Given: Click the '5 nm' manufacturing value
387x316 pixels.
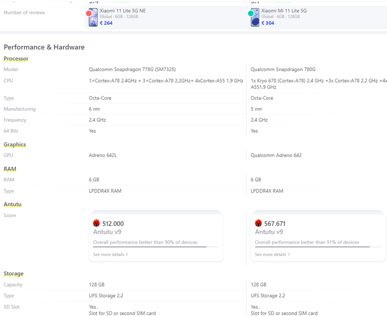Looking at the screenshot, I should click(256, 109).
